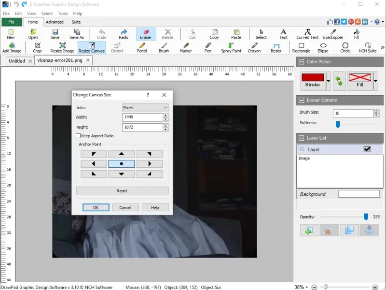Click the Reset button
This screenshot has height=290, width=386.
[122, 190]
